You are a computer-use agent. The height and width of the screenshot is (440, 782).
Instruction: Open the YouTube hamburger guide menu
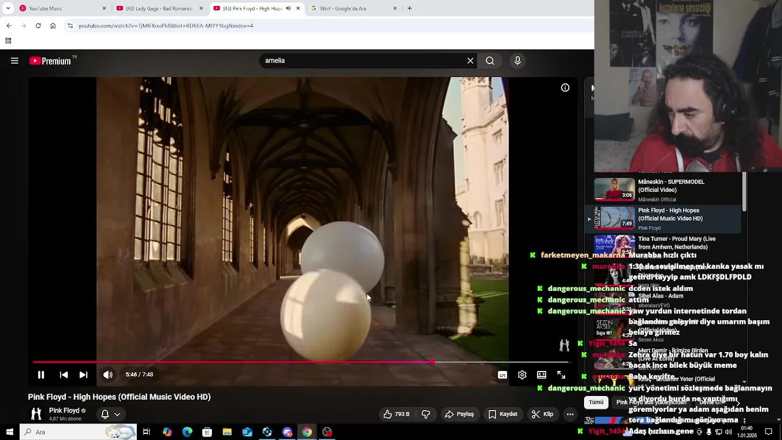[15, 61]
